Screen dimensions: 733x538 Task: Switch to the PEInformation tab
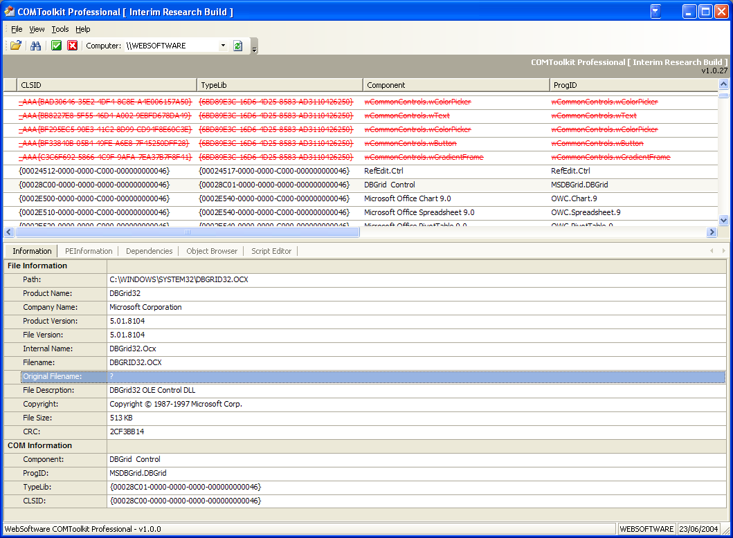pyautogui.click(x=89, y=251)
